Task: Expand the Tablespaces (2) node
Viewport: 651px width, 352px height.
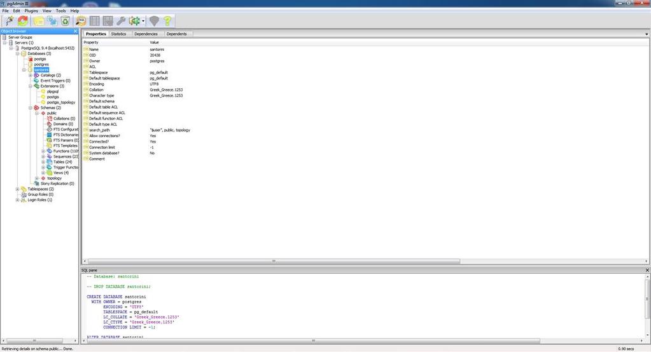Action: (17, 189)
